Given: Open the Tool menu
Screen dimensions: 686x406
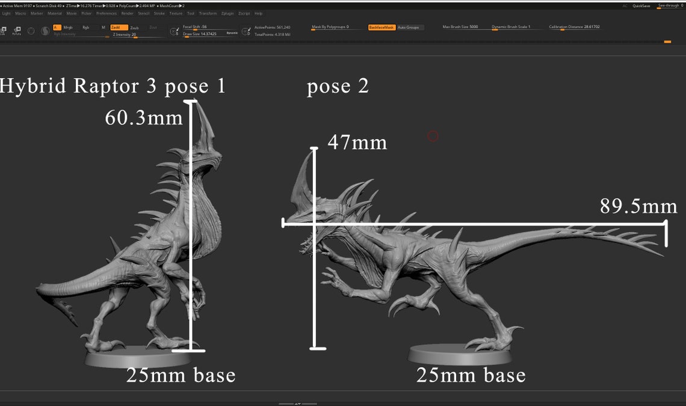Looking at the screenshot, I should 191,13.
